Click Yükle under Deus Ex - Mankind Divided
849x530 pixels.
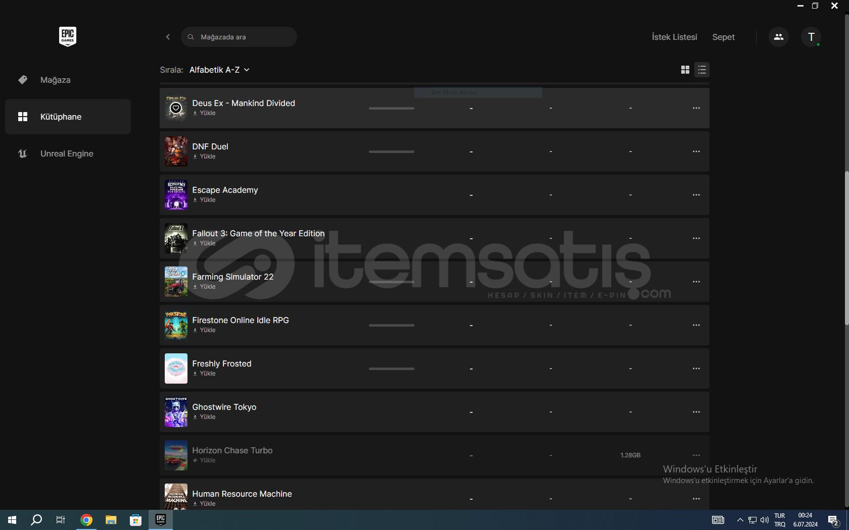point(204,113)
